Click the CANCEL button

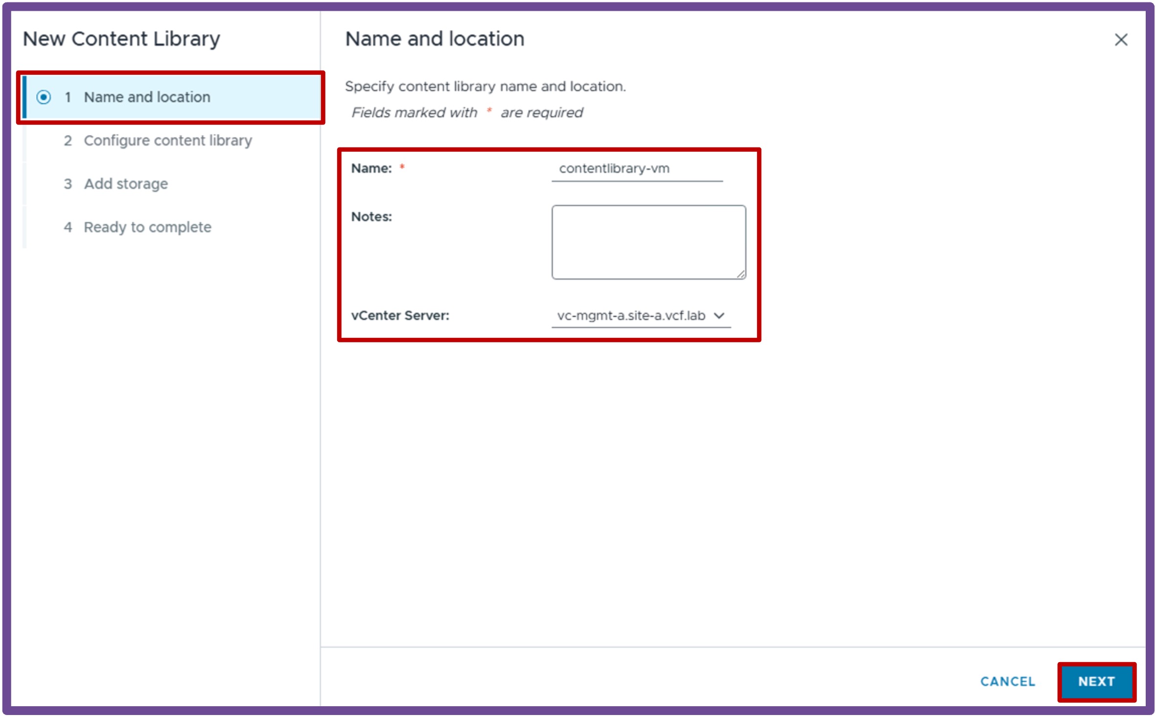pyautogui.click(x=1008, y=681)
